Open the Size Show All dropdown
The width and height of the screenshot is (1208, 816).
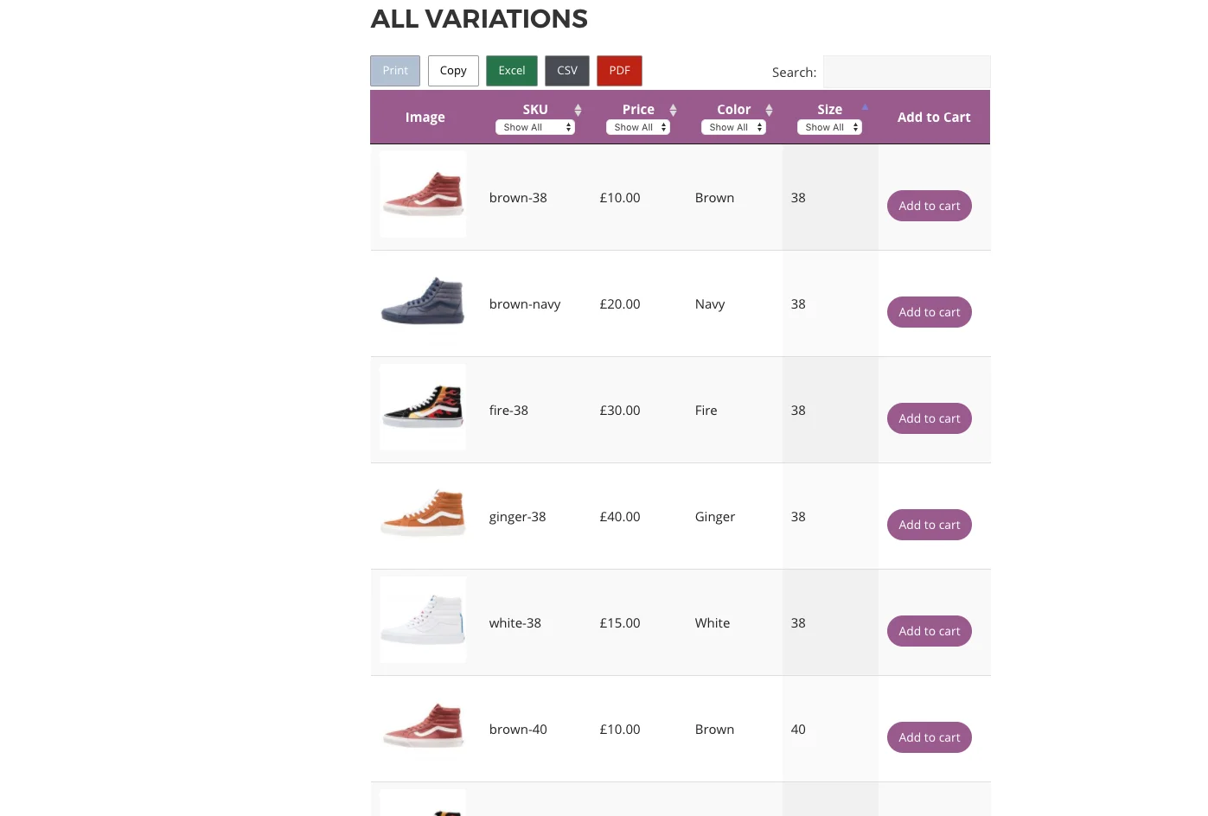[829, 126]
